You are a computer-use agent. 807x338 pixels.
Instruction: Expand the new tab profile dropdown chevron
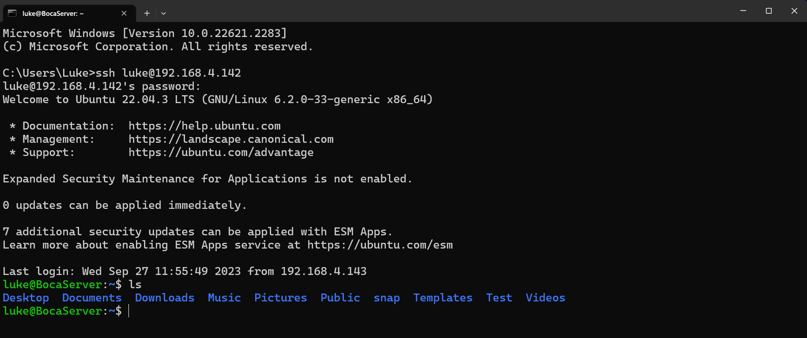163,13
